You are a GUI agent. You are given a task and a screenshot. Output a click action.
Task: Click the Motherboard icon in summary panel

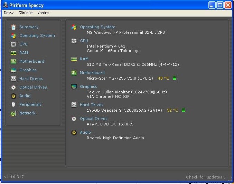click(x=74, y=73)
